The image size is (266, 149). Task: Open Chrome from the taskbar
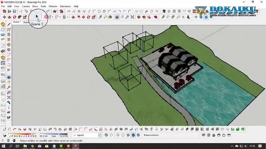[x=32, y=146]
